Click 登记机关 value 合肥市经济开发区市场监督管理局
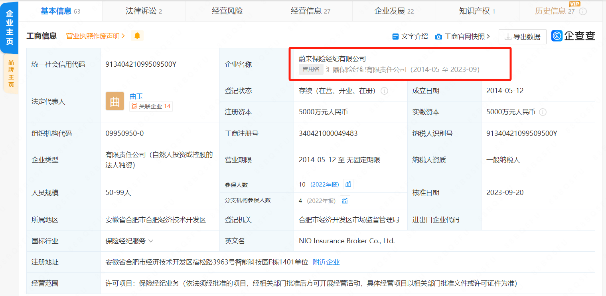Image resolution: width=606 pixels, height=296 pixels. 349,220
